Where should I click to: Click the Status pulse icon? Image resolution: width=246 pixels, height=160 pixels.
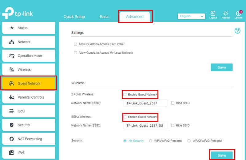12,28
